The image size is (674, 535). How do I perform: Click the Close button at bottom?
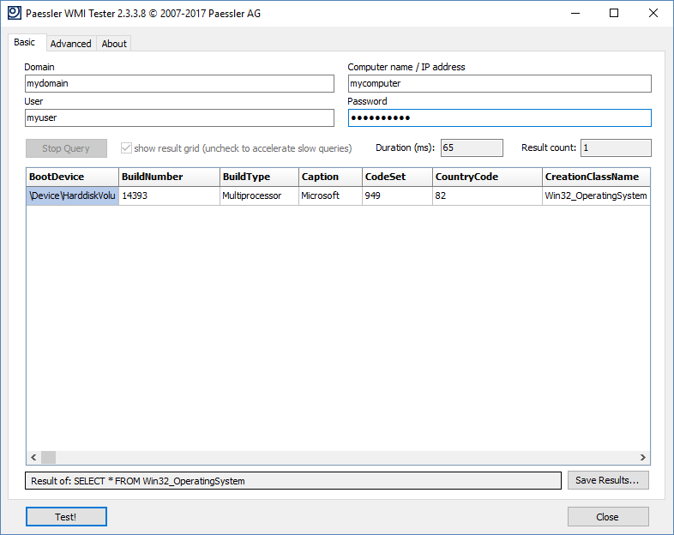pyautogui.click(x=608, y=516)
